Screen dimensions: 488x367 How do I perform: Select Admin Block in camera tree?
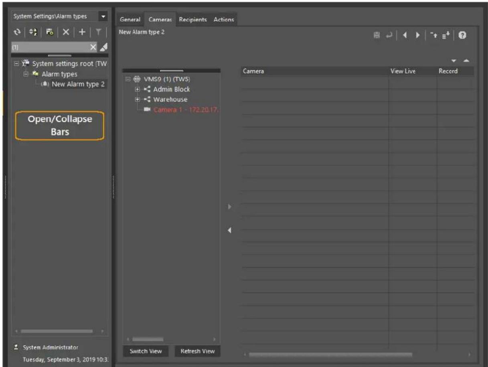pyautogui.click(x=171, y=89)
